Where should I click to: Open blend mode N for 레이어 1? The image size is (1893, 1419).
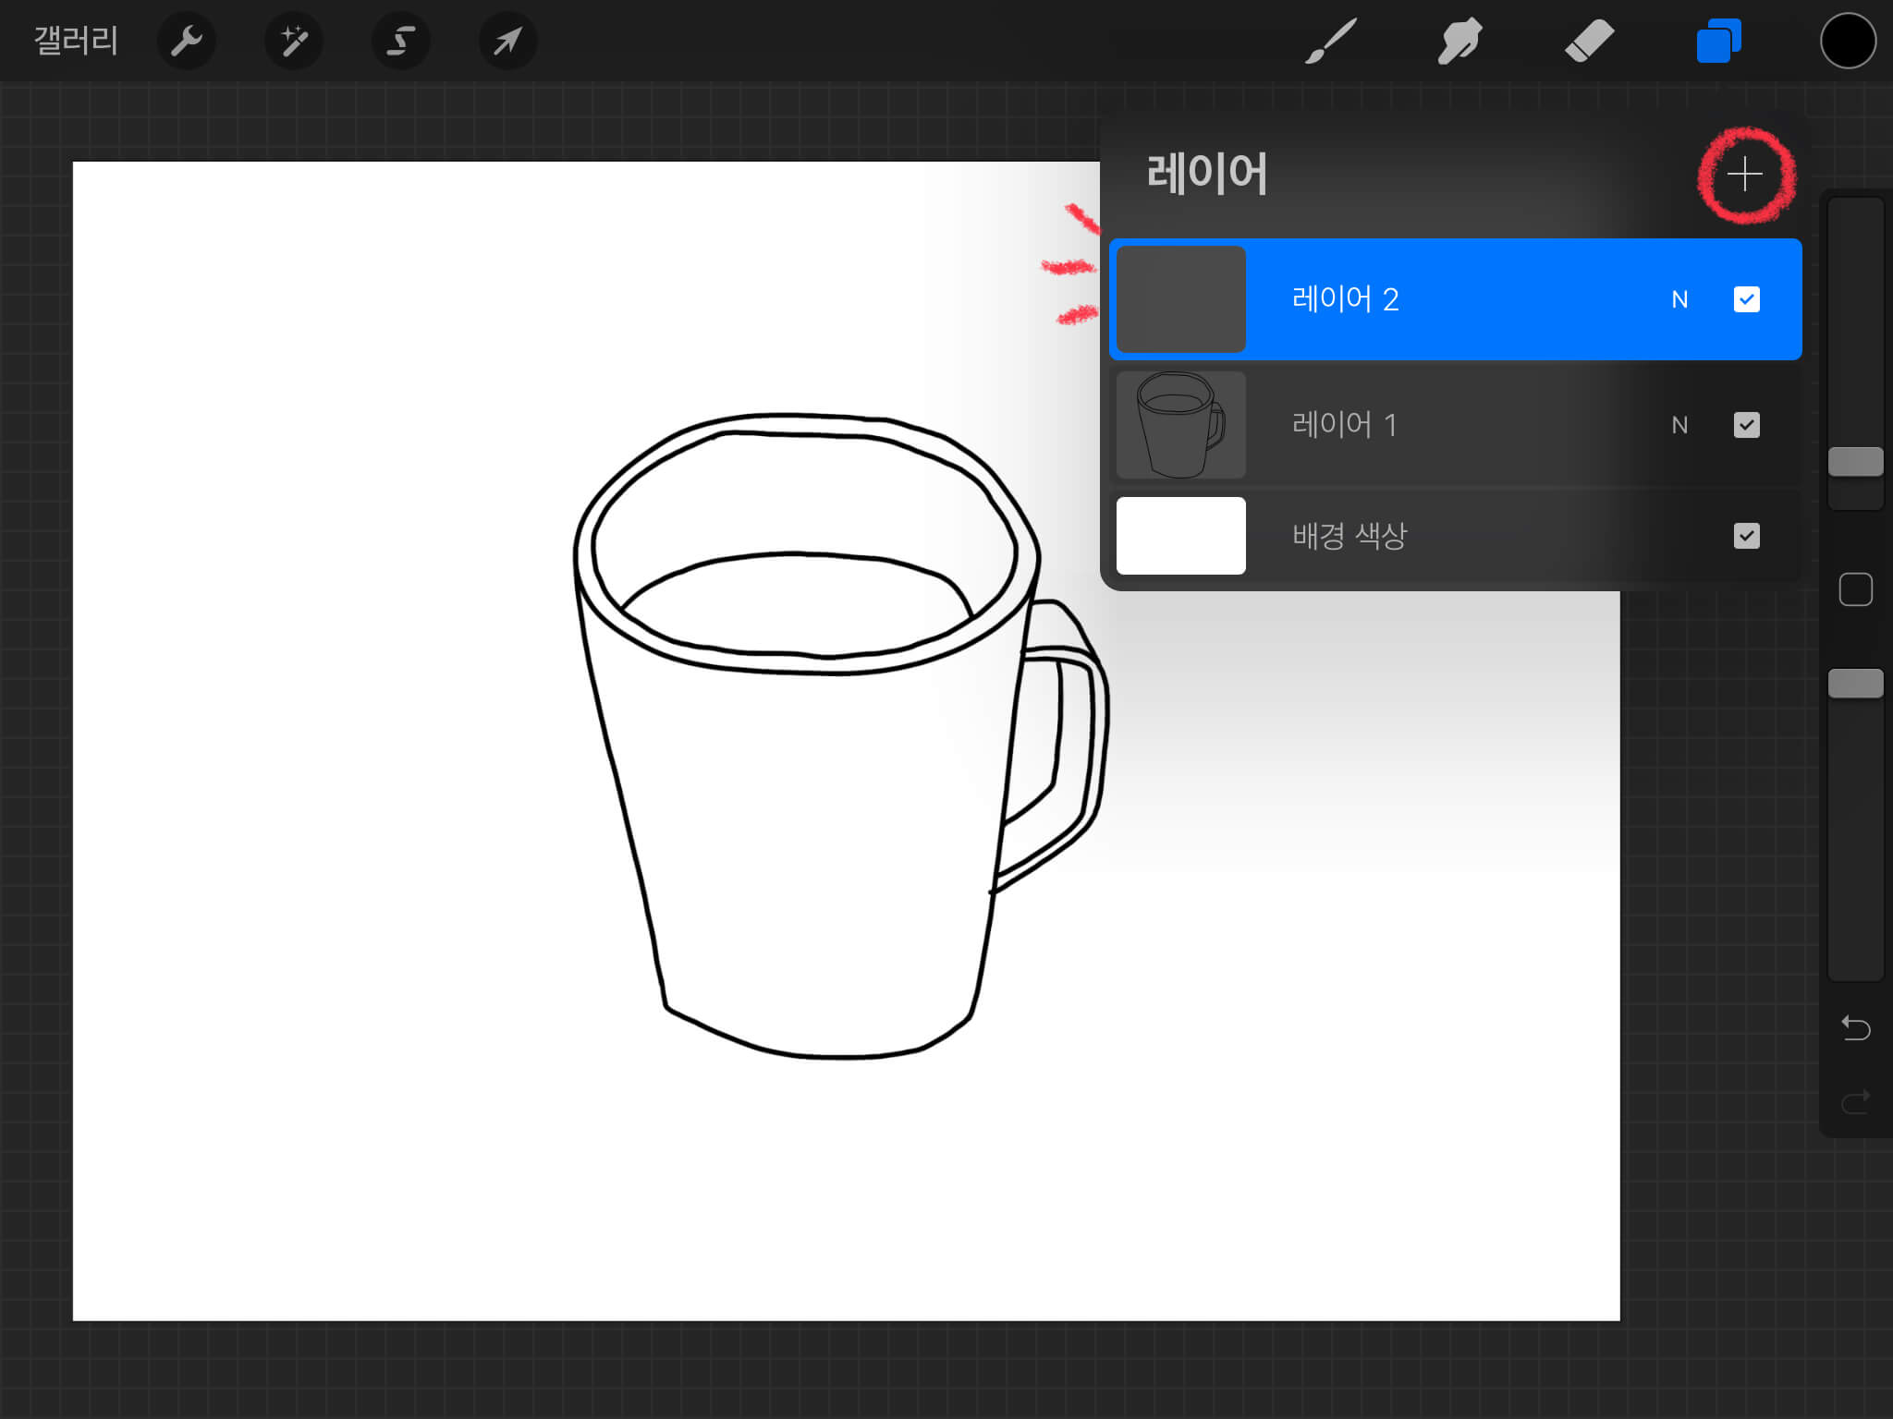click(x=1679, y=425)
